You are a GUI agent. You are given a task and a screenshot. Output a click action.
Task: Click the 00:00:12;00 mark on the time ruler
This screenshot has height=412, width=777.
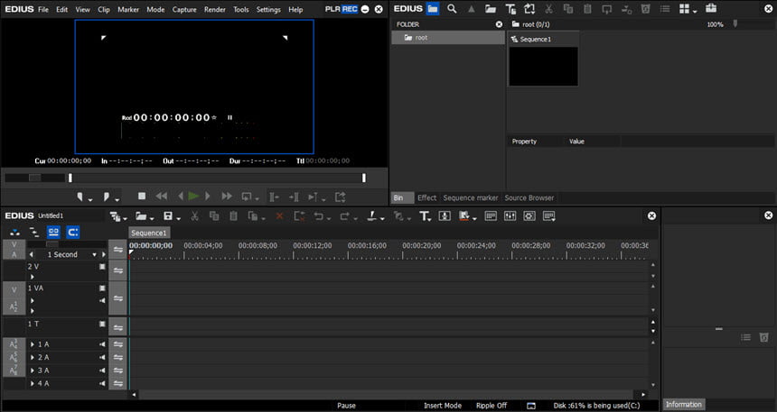click(x=312, y=245)
